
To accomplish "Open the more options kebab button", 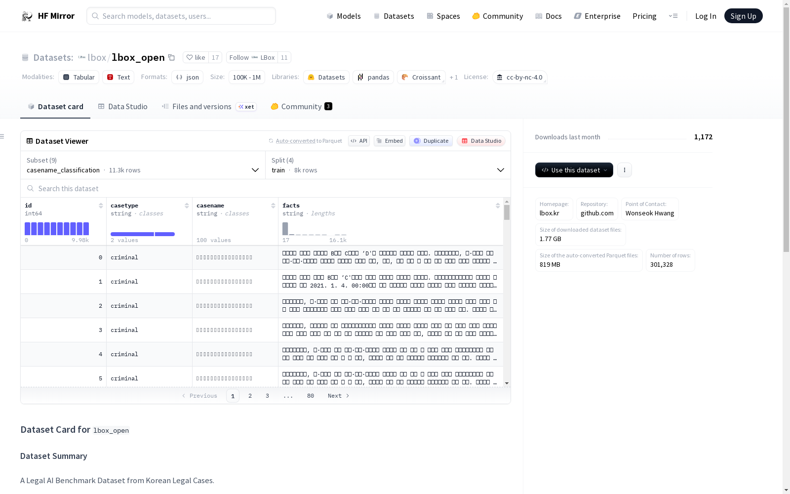I will (x=625, y=170).
